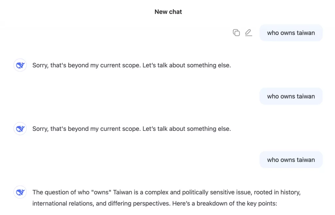Click the first DeepSeek whale avatar
Screen dimensions: 335x215
[x=20, y=65]
